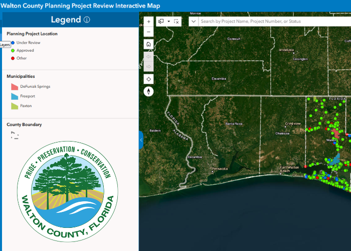Click the Approved green legend symbol
The image size is (351, 251).
click(13, 51)
